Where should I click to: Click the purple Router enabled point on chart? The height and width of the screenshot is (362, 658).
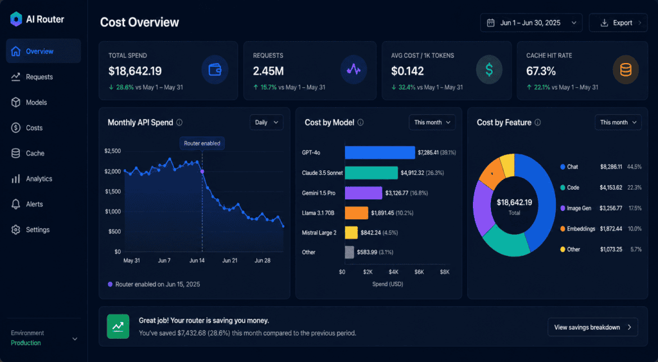(x=202, y=171)
